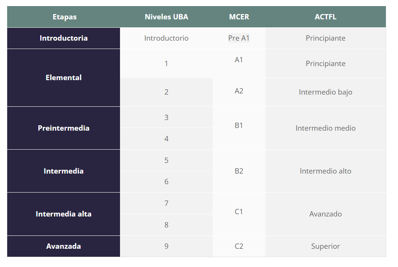Click the Intermedio alto ACTFL cell
This screenshot has width=398, height=267.
coord(326,171)
